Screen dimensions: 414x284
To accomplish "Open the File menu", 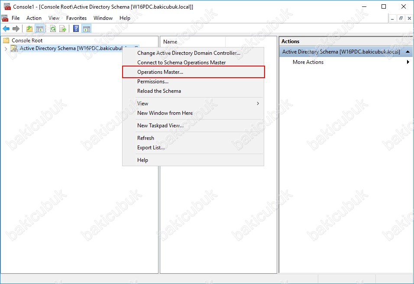I will [16, 18].
